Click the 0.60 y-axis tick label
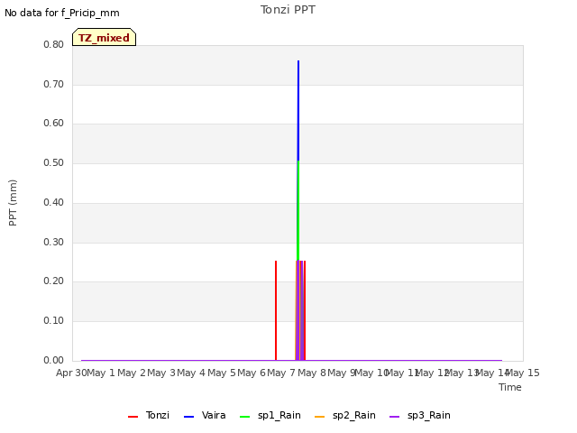The image size is (577, 433). click(54, 123)
